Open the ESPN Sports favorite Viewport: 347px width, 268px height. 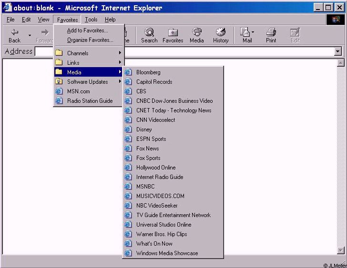173,139
